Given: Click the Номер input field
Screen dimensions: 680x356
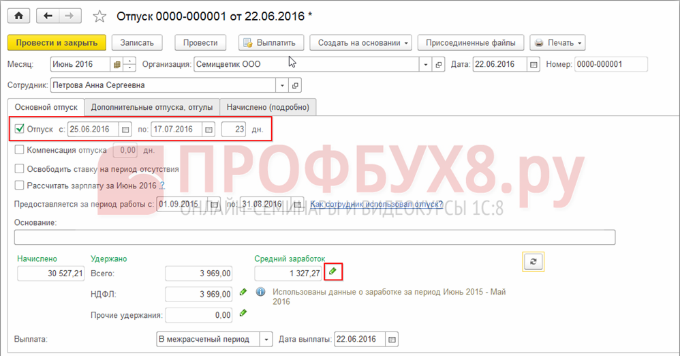Looking at the screenshot, I should point(611,64).
